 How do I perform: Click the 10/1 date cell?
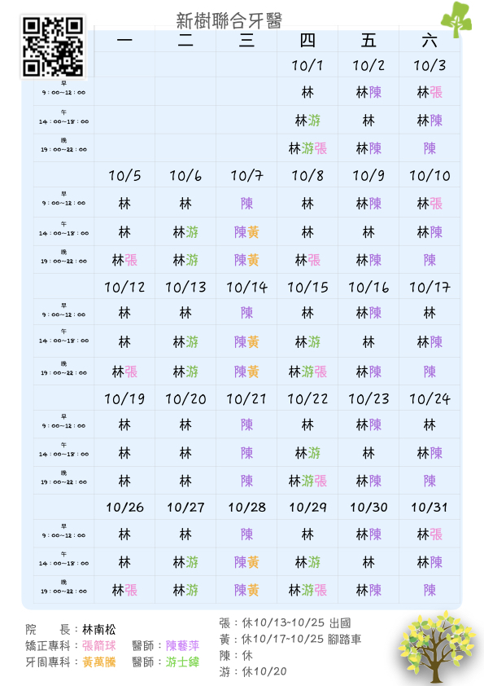point(307,66)
